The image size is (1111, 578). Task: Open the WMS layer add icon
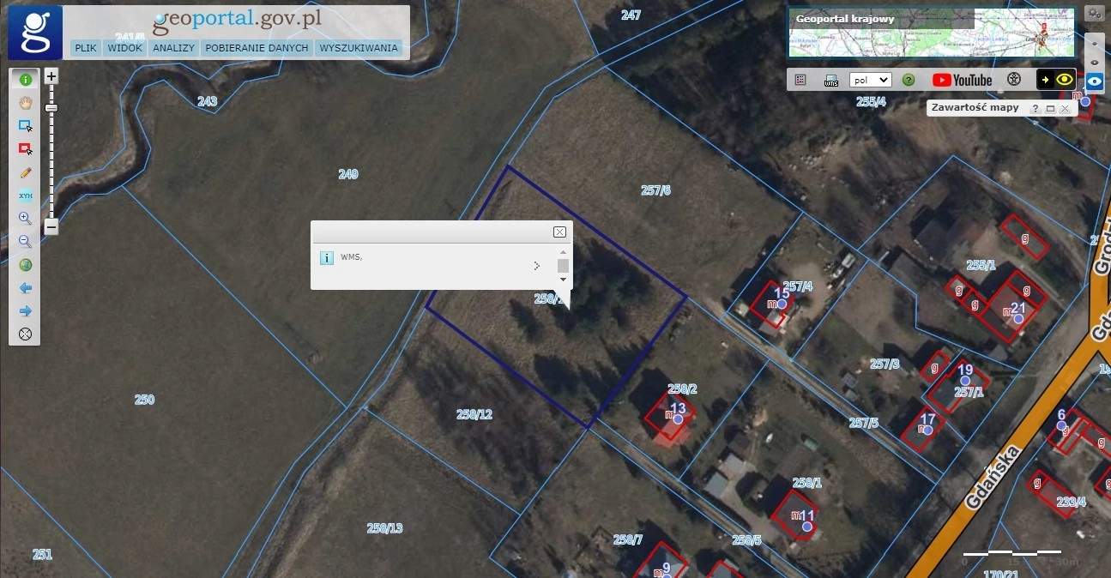[830, 80]
